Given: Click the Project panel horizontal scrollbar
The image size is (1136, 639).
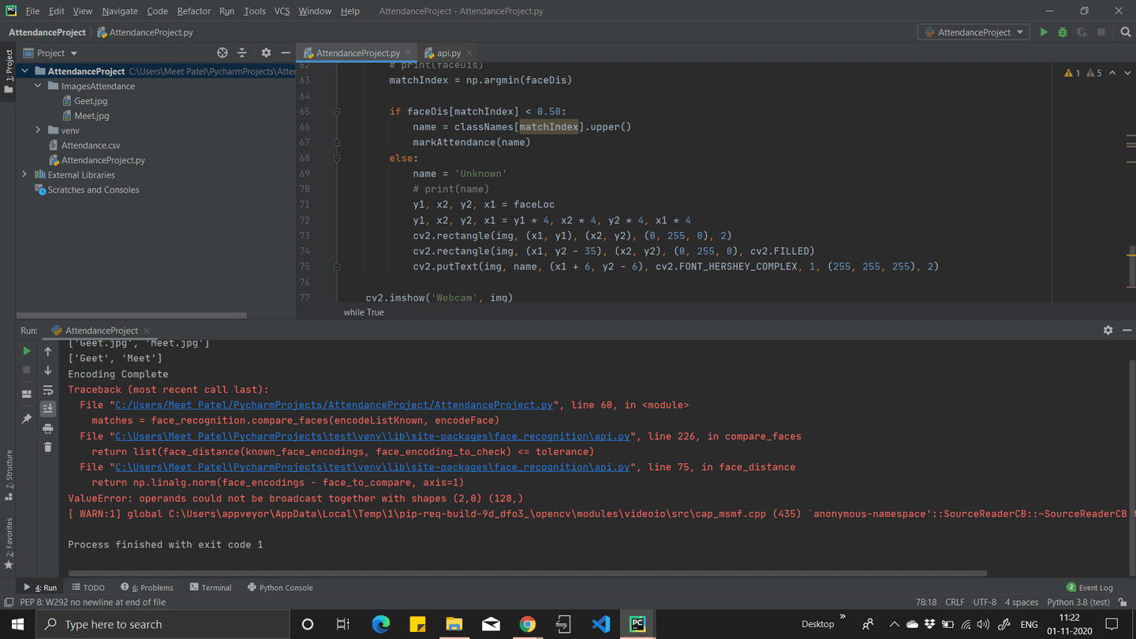Looking at the screenshot, I should pyautogui.click(x=132, y=316).
